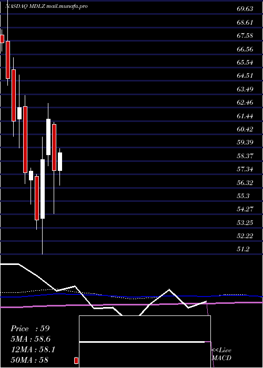This screenshot has width=263, height=368.
Task: Click the 51.2 price axis label
Action: pos(243,249)
